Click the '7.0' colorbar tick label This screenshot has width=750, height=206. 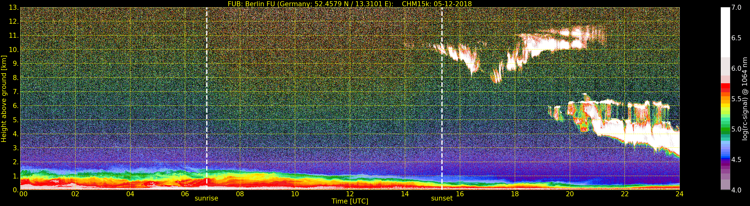click(x=736, y=7)
